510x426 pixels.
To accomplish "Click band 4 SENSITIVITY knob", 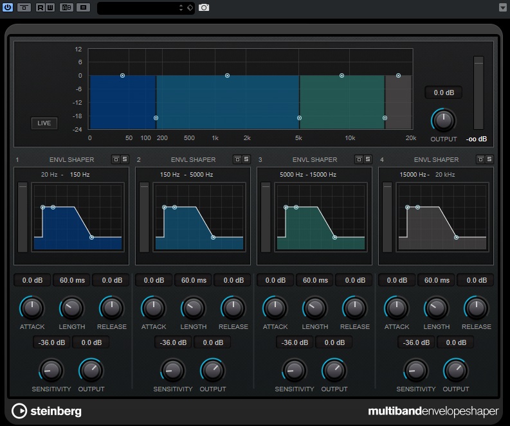I will (416, 370).
